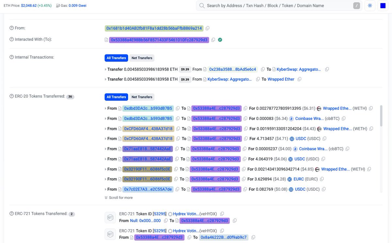Copy the Wrapped Ether address in internal transfer
This screenshot has height=243, width=392.
pyautogui.click(x=300, y=79)
